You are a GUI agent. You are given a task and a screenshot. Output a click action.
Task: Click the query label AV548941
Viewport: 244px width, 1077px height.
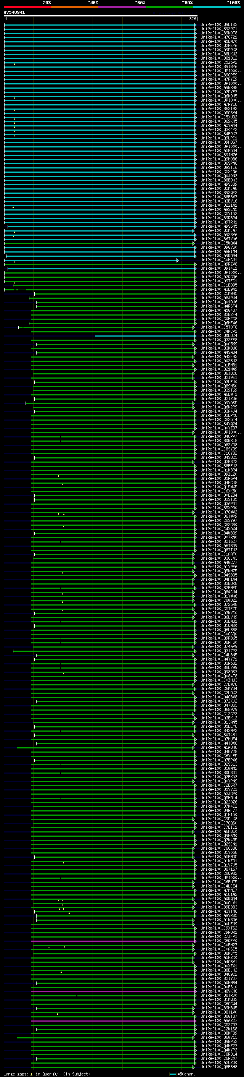point(14,13)
